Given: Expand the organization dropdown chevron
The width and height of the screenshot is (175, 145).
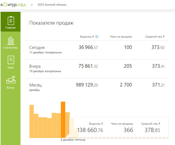Looking at the screenshot, I should pyautogui.click(x=32, y=5).
